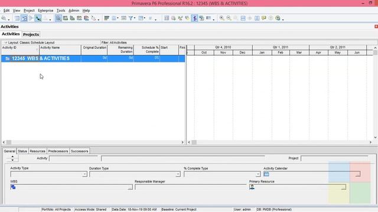This screenshot has width=378, height=212.
Task: Click the vertical split-columns toolbar icon
Action: tap(257, 18)
